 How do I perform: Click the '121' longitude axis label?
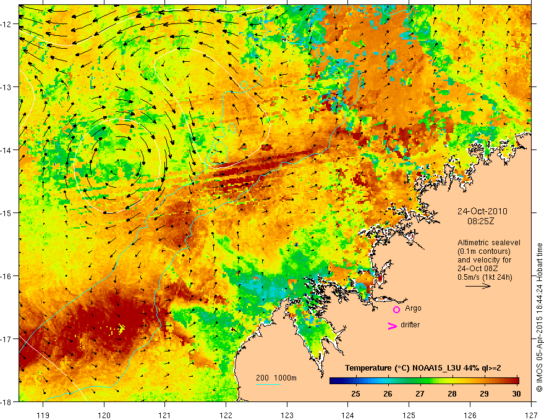pos(165,415)
